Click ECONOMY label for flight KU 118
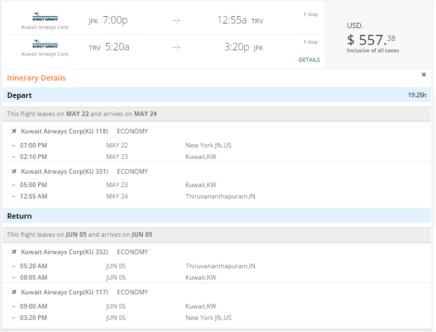Image resolution: width=436 pixels, height=332 pixels. click(x=132, y=131)
